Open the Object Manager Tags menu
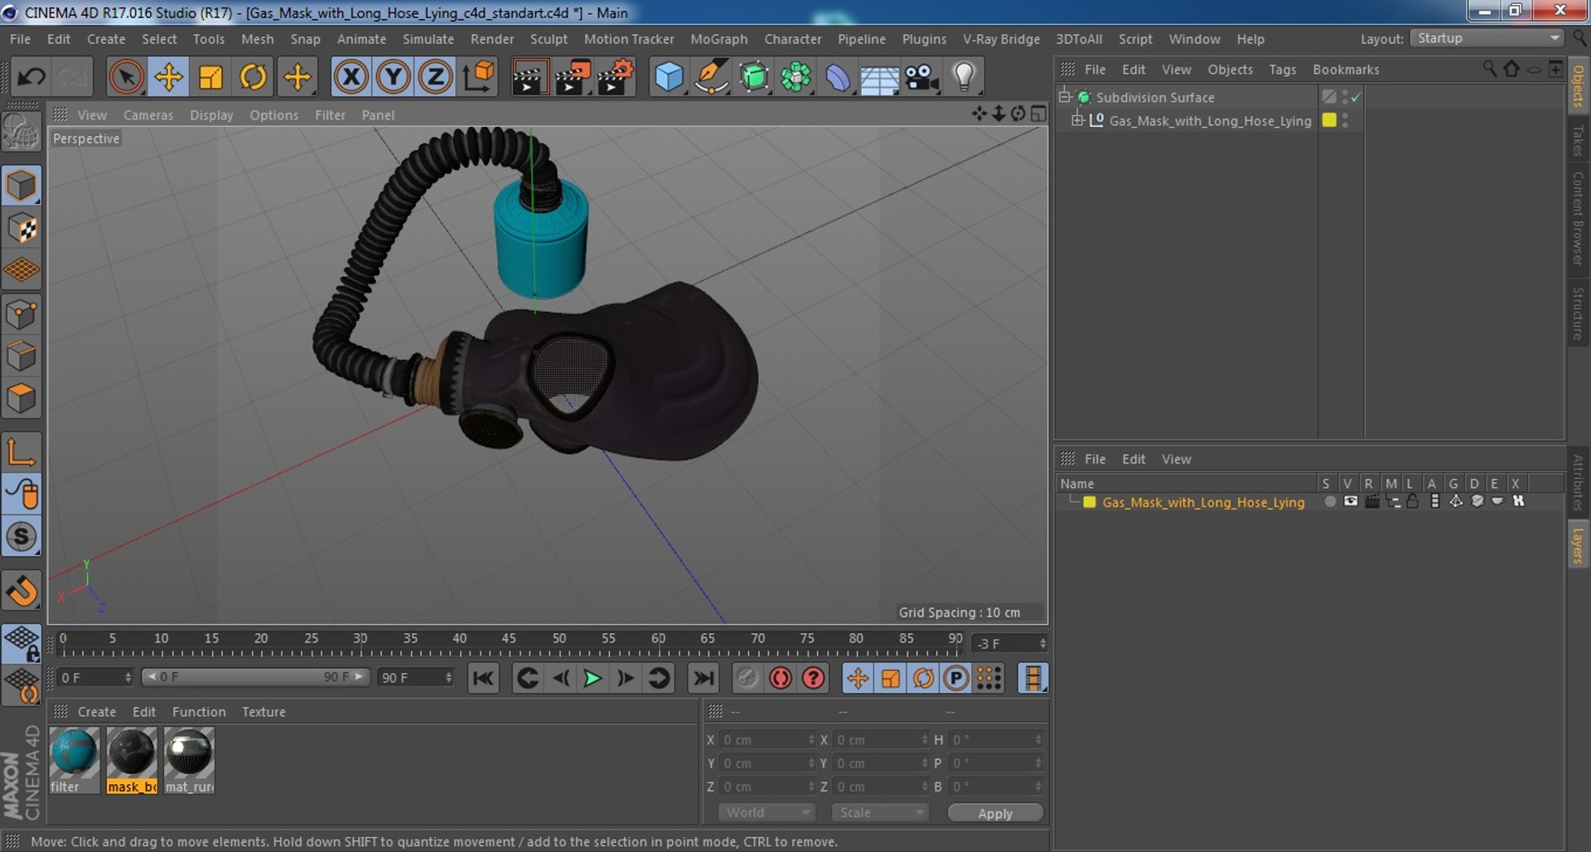Image resolution: width=1591 pixels, height=852 pixels. [x=1282, y=70]
